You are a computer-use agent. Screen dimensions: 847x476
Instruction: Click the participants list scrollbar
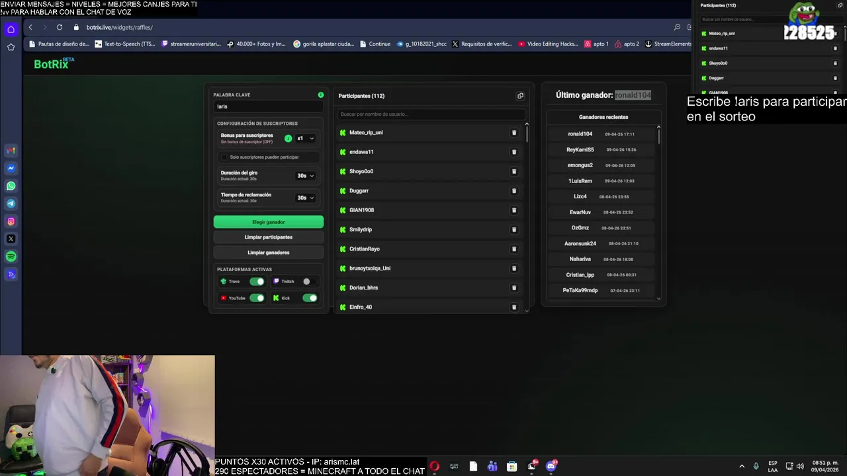527,133
